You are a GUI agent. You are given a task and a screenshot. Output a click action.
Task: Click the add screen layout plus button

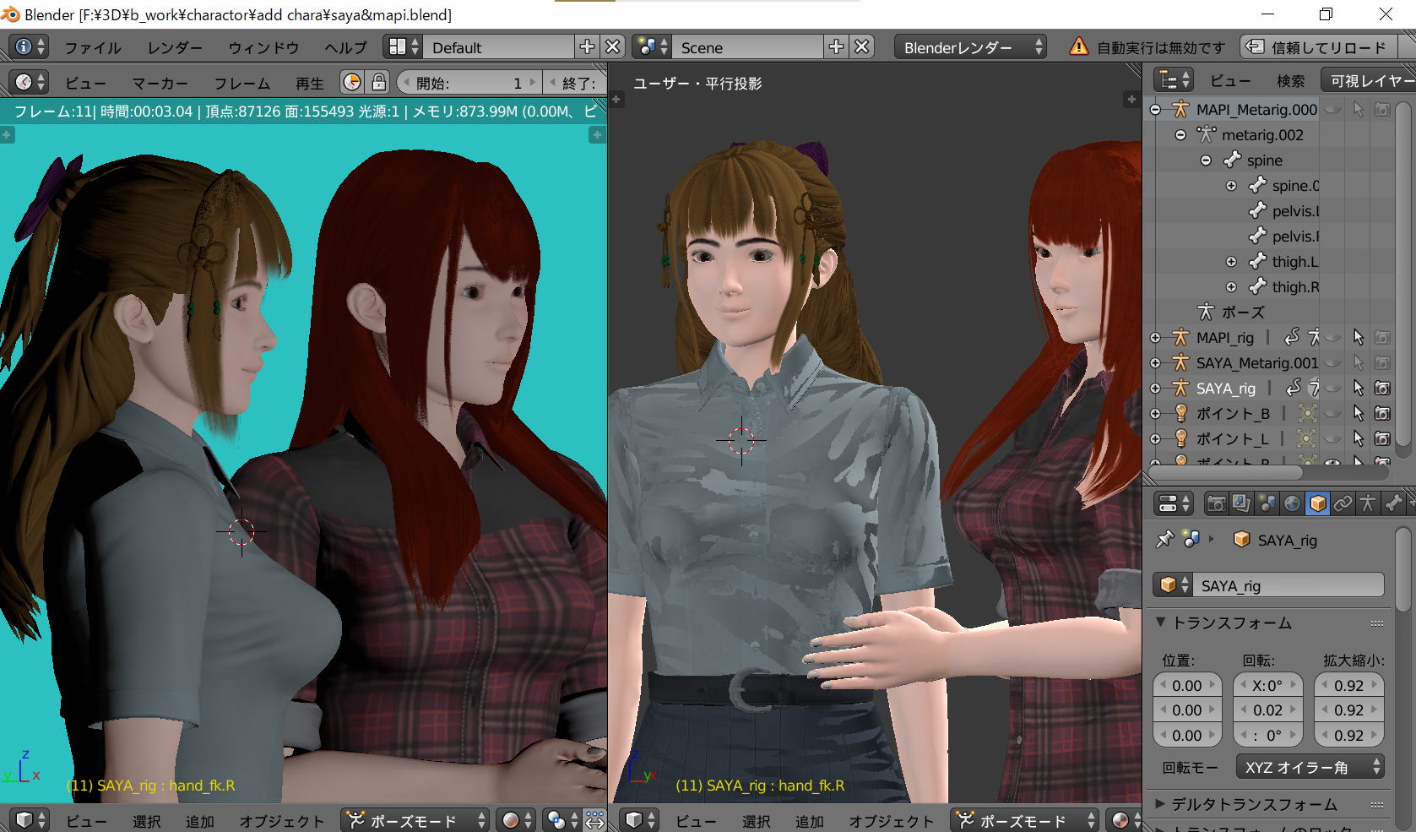pyautogui.click(x=587, y=47)
